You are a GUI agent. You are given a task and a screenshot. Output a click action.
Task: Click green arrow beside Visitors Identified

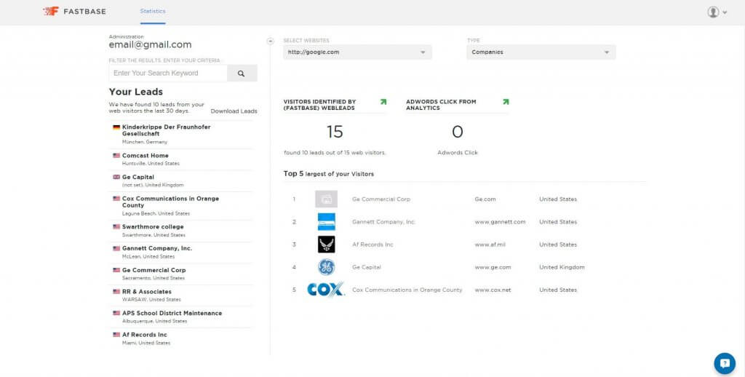[x=383, y=102]
